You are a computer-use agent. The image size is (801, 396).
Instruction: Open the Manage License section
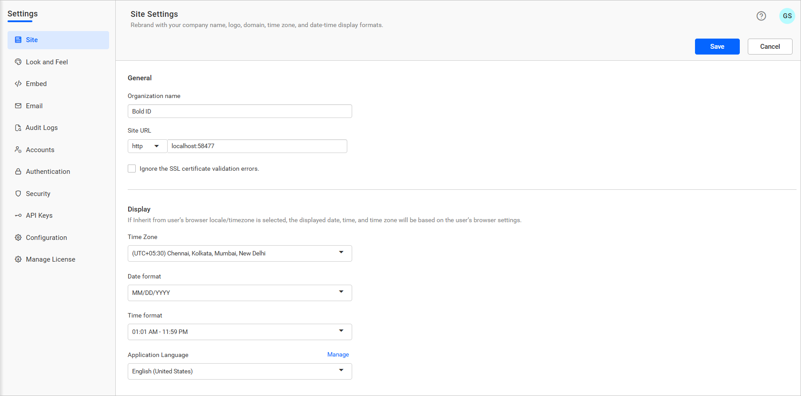coord(50,259)
